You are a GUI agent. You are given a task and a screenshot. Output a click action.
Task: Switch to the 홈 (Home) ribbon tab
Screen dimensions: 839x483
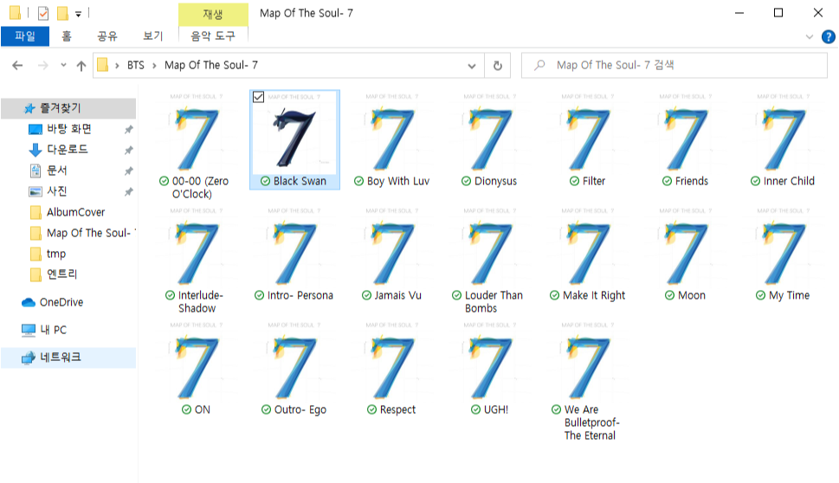[67, 35]
